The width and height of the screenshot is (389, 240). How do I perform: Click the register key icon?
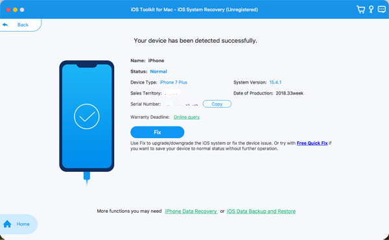click(371, 10)
